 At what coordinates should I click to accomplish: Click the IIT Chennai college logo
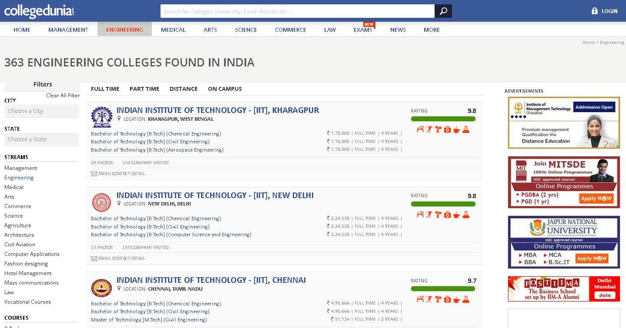click(101, 287)
